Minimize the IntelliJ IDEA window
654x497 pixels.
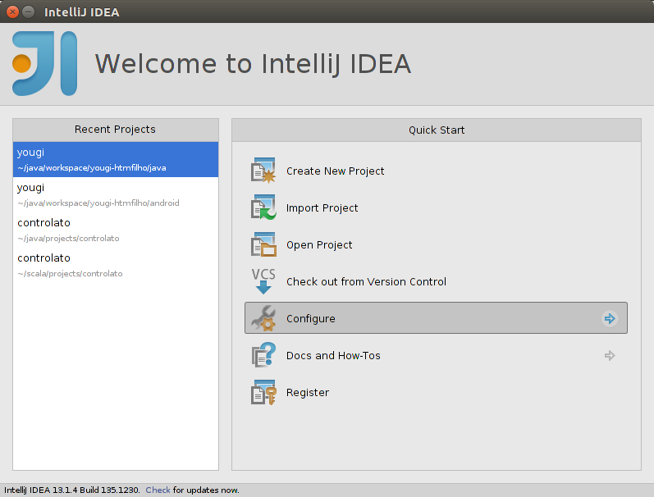29,11
